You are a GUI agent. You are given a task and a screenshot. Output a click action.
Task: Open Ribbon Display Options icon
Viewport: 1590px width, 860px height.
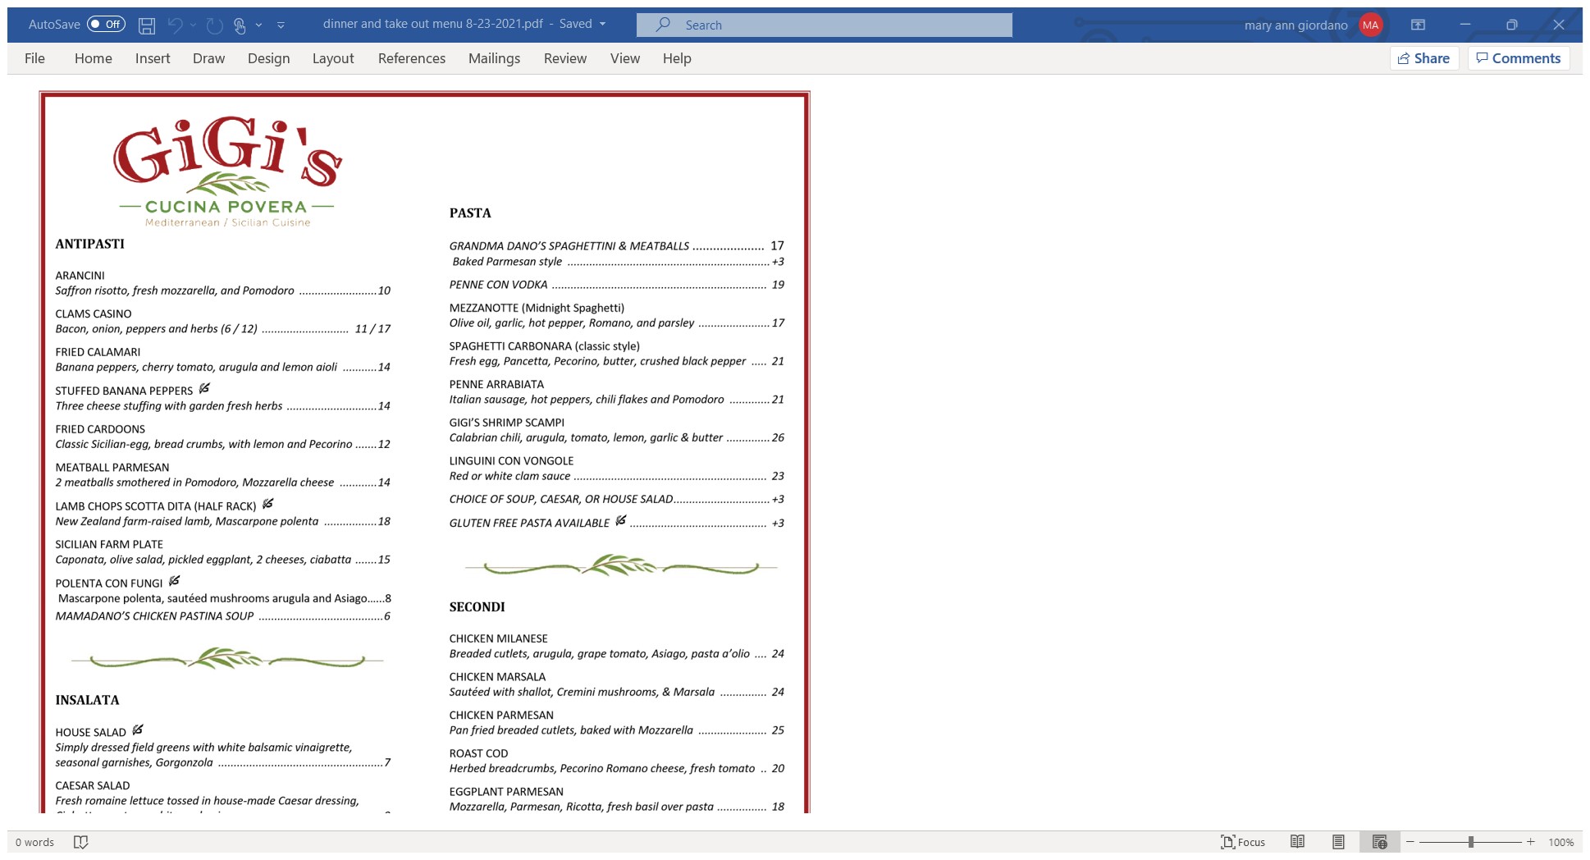pos(1418,25)
